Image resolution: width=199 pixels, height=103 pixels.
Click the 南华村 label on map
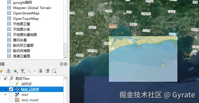pos(92,27)
